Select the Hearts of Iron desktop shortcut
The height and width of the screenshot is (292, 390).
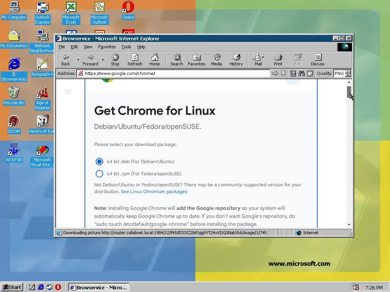pyautogui.click(x=42, y=124)
